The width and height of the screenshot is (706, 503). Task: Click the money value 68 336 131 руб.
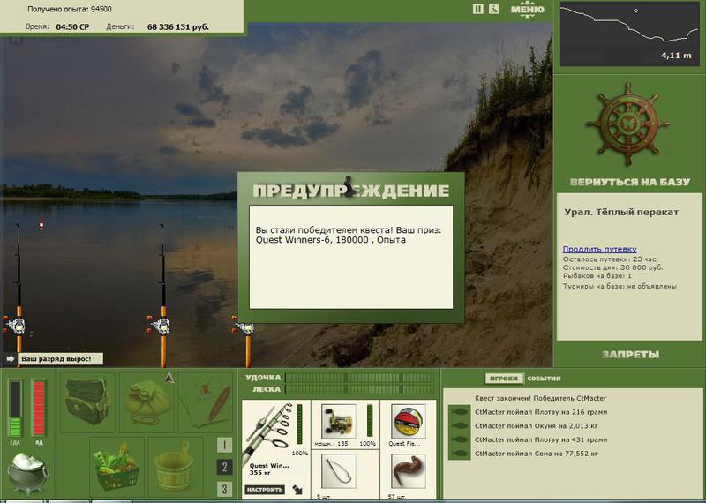coord(178,27)
